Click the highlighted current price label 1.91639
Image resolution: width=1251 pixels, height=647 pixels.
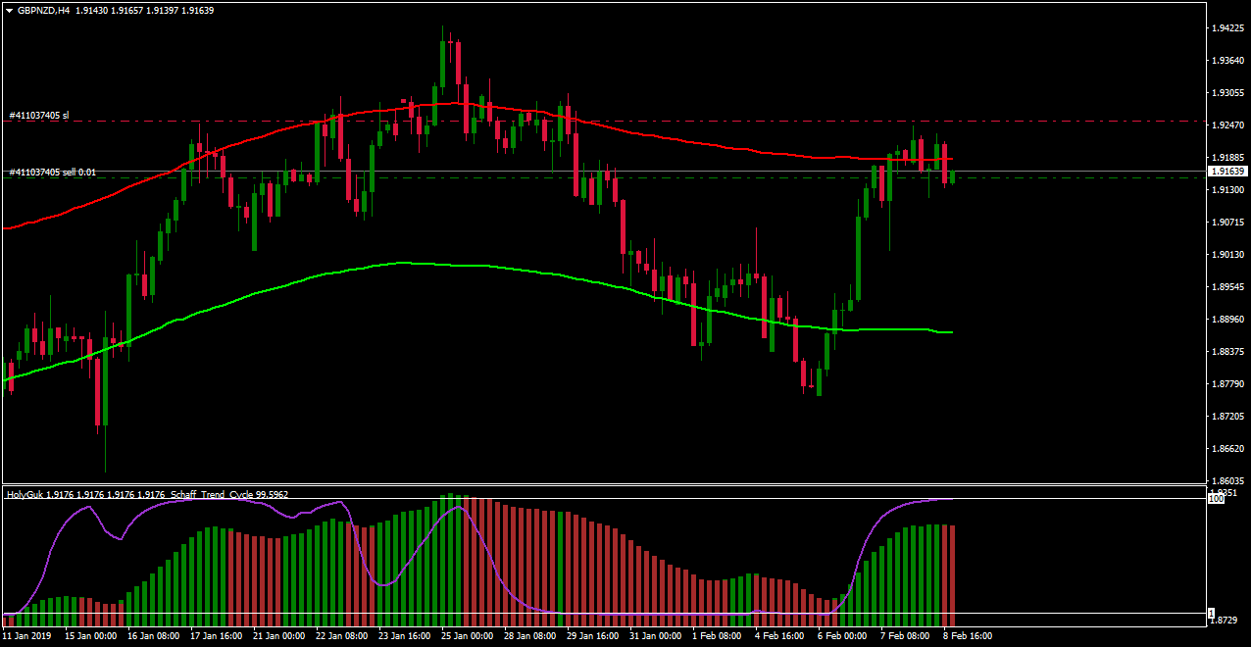tap(1227, 172)
